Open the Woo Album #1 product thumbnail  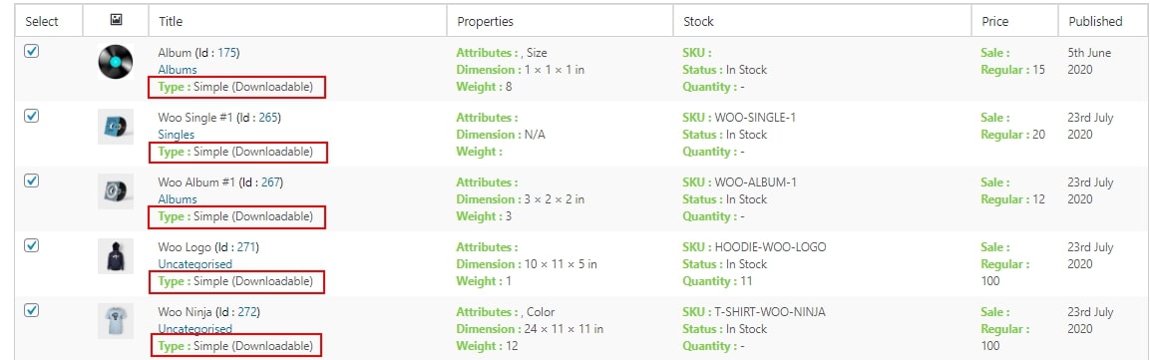click(x=116, y=191)
